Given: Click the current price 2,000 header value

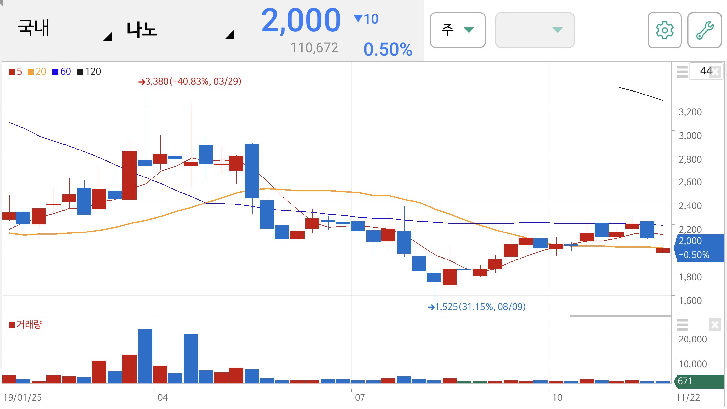Looking at the screenshot, I should (x=301, y=20).
